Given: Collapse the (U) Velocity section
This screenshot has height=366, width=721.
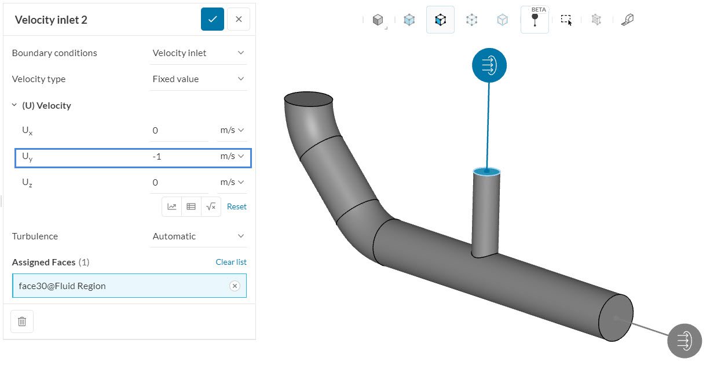Looking at the screenshot, I should click(14, 106).
